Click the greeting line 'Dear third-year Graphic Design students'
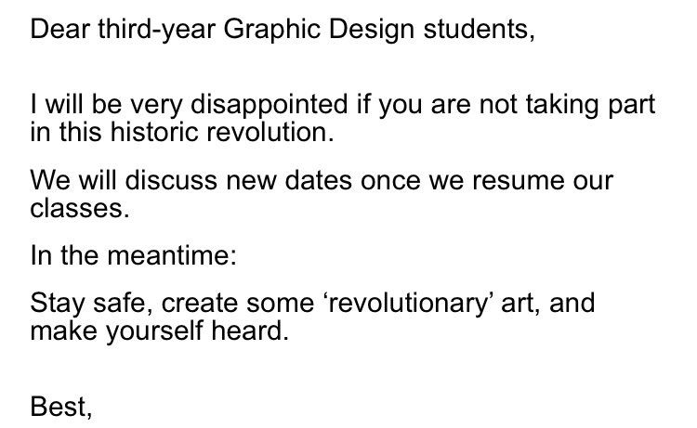This screenshot has height=428, width=697. click(283, 30)
